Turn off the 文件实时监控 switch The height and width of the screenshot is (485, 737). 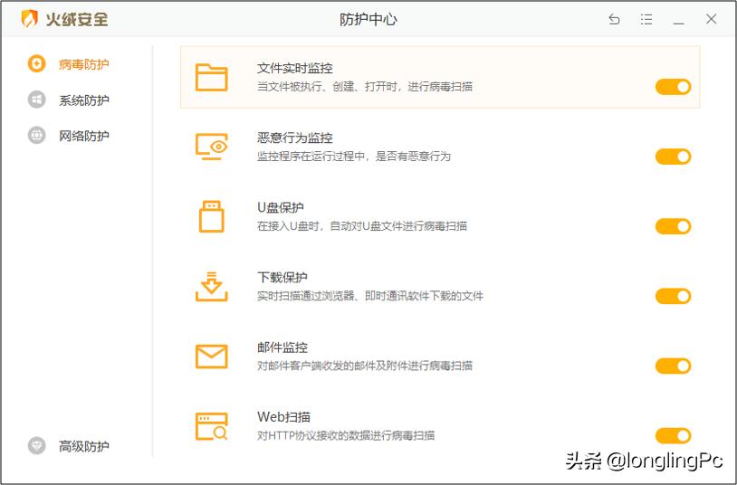[x=673, y=87]
